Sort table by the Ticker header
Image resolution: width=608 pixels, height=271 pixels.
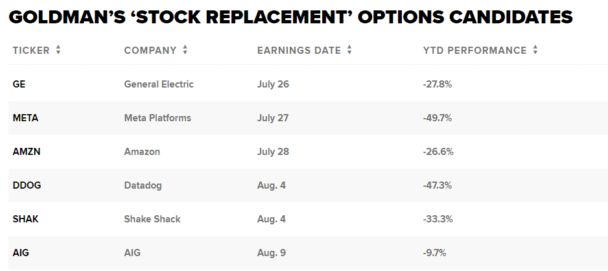point(31,50)
